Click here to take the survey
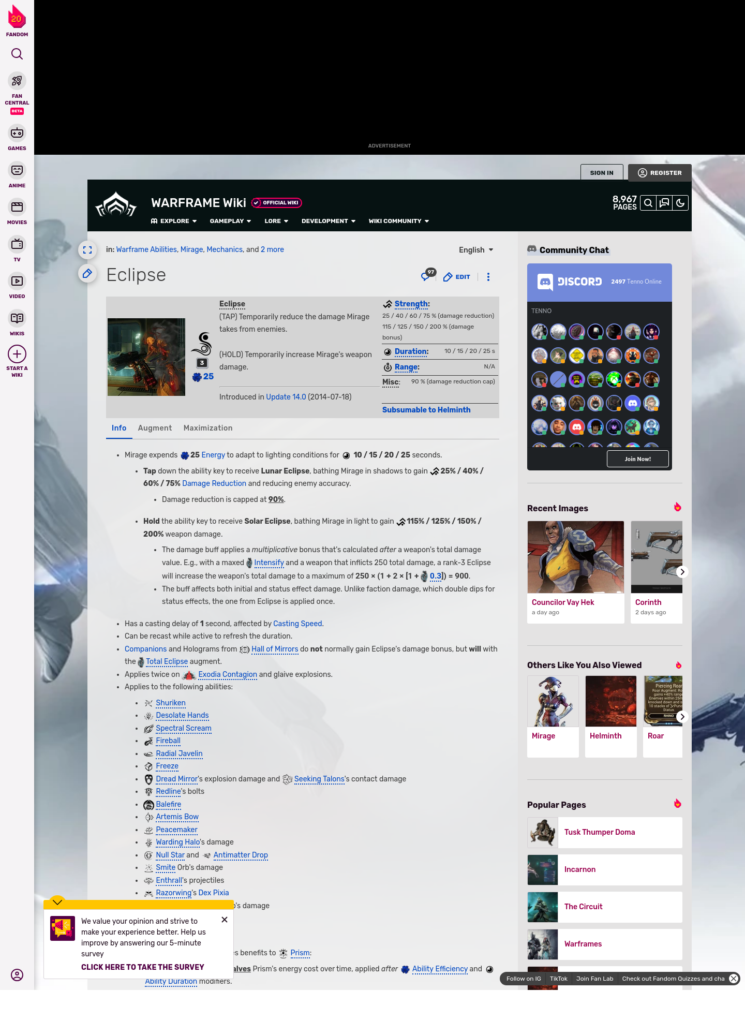The height and width of the screenshot is (1035, 745). tap(143, 967)
